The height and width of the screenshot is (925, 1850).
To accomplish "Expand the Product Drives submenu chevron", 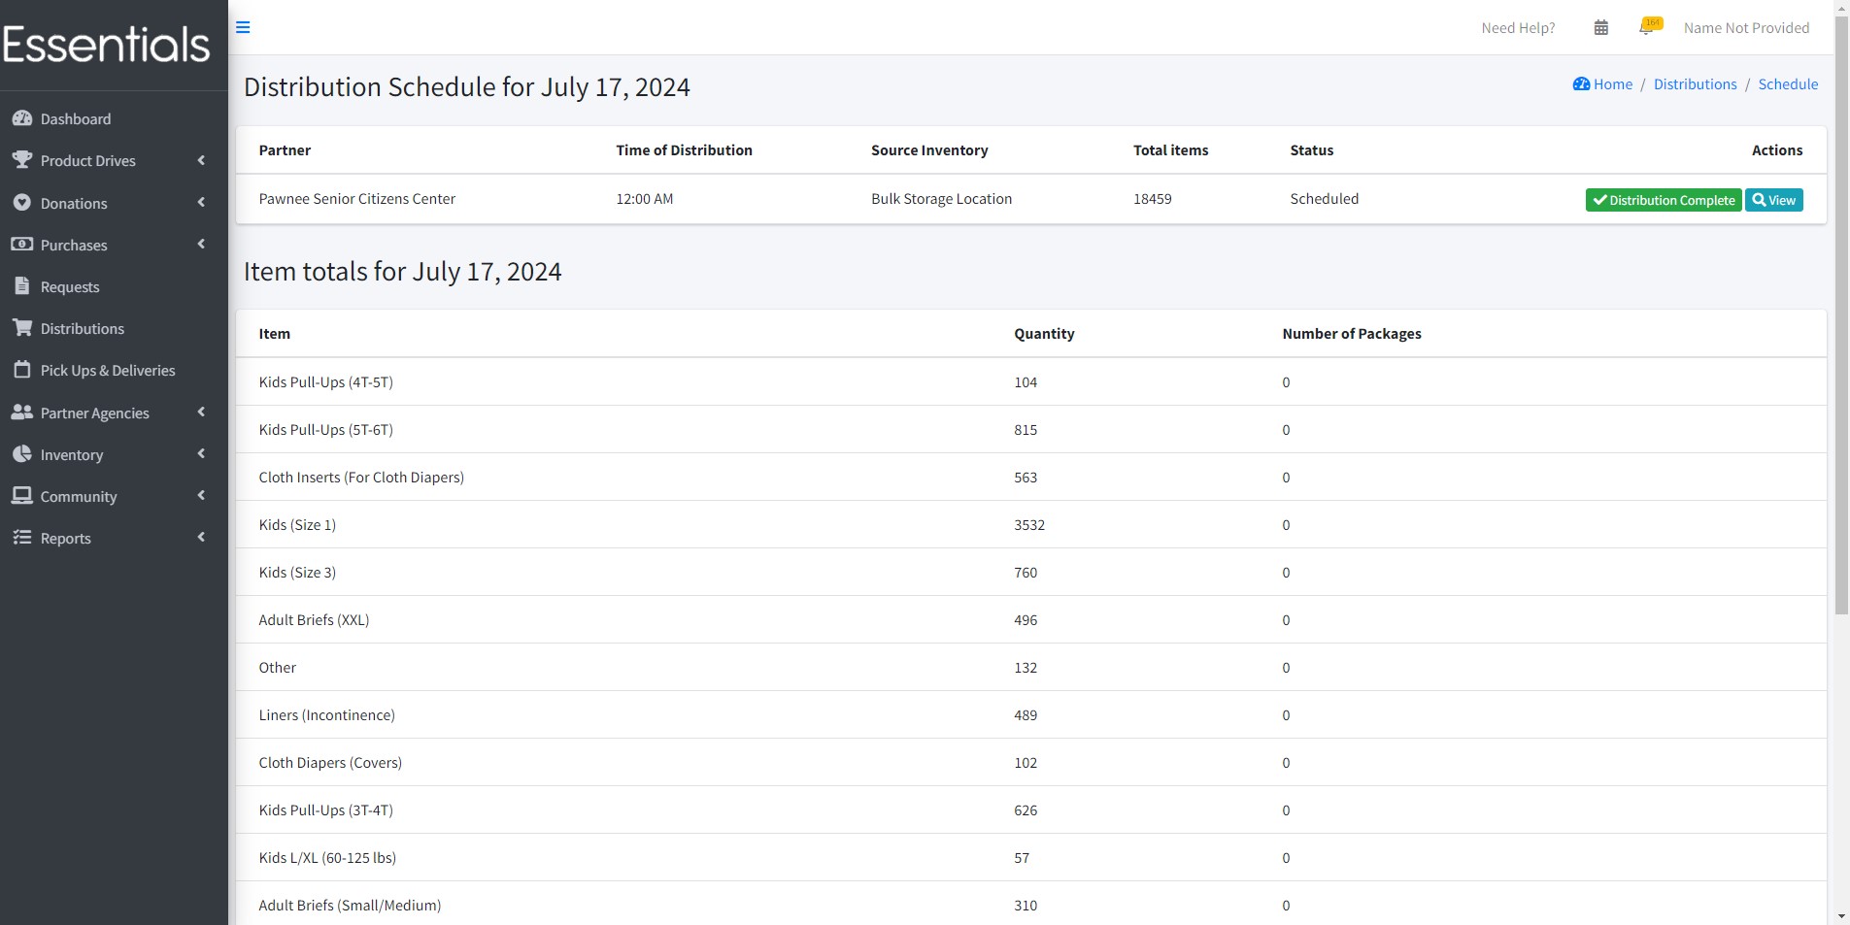I will pyautogui.click(x=201, y=160).
